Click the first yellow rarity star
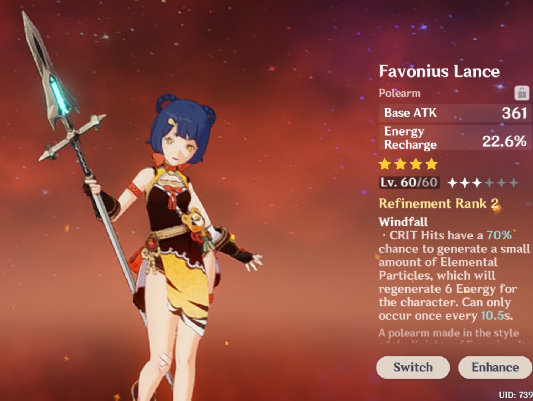Image resolution: width=533 pixels, height=401 pixels. tap(385, 164)
